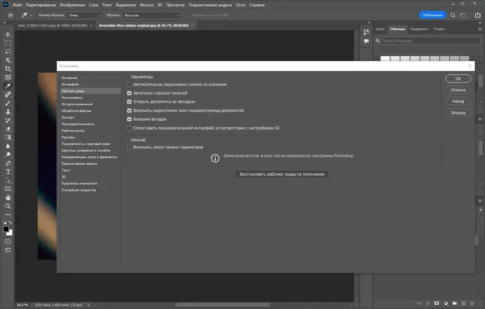Screen dimensions: 485x309
Task: Select the Spot Healing Brush tool
Action: (8, 95)
